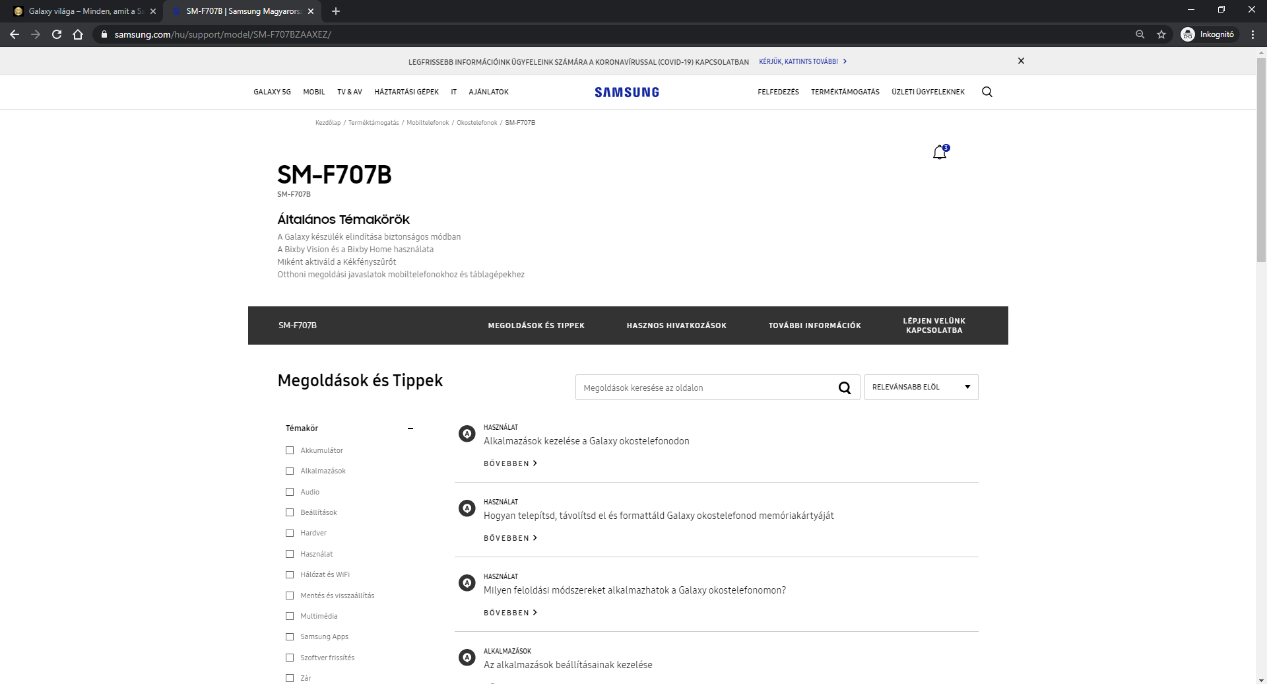This screenshot has height=684, width=1267.
Task: Tick the Szoftver frissítés checkbox
Action: [290, 658]
